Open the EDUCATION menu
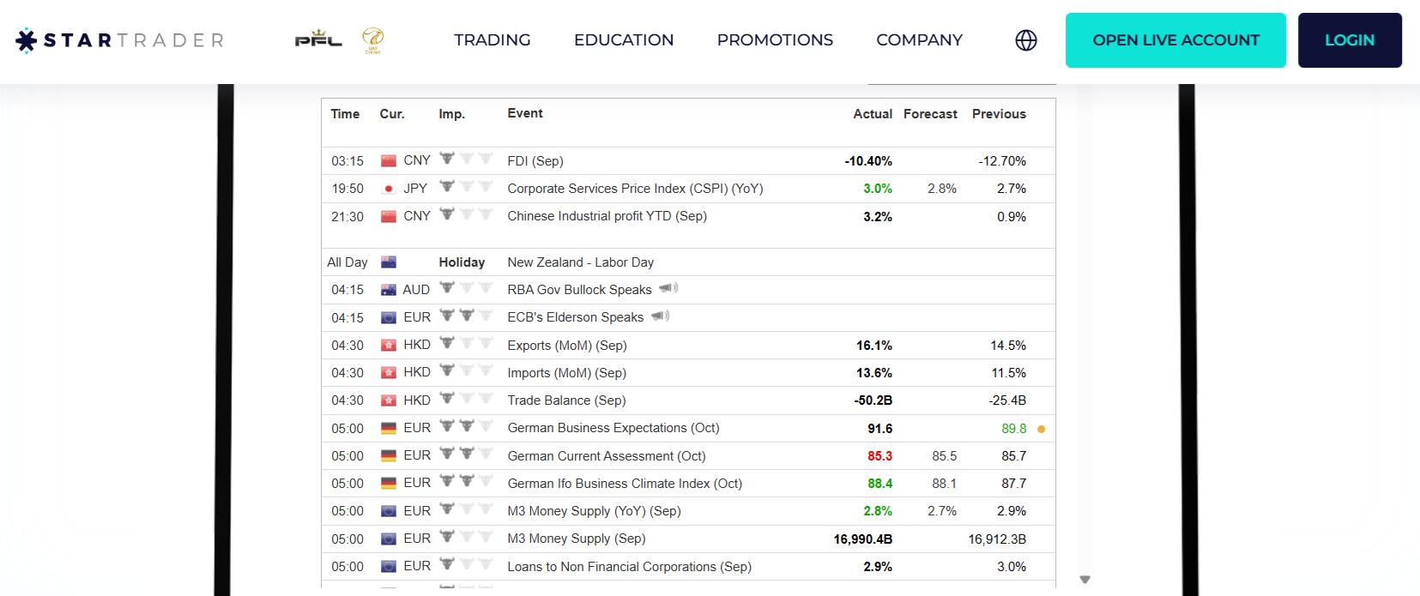This screenshot has height=596, width=1420. pyautogui.click(x=624, y=40)
